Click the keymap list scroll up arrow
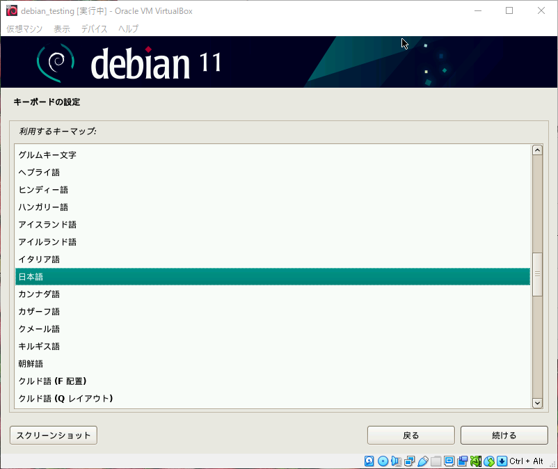This screenshot has width=558, height=469. 537,150
